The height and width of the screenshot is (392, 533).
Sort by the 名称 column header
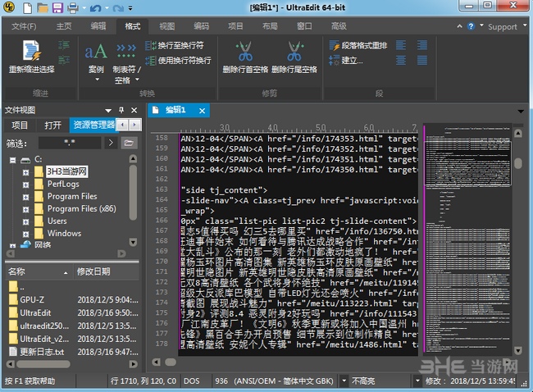tap(39, 271)
